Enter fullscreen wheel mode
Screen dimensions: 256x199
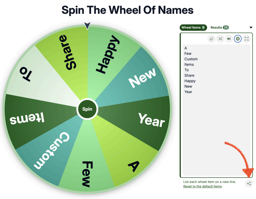[247, 39]
